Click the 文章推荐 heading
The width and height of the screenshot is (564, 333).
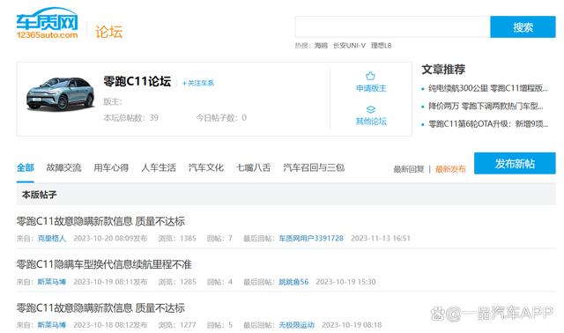[443, 69]
